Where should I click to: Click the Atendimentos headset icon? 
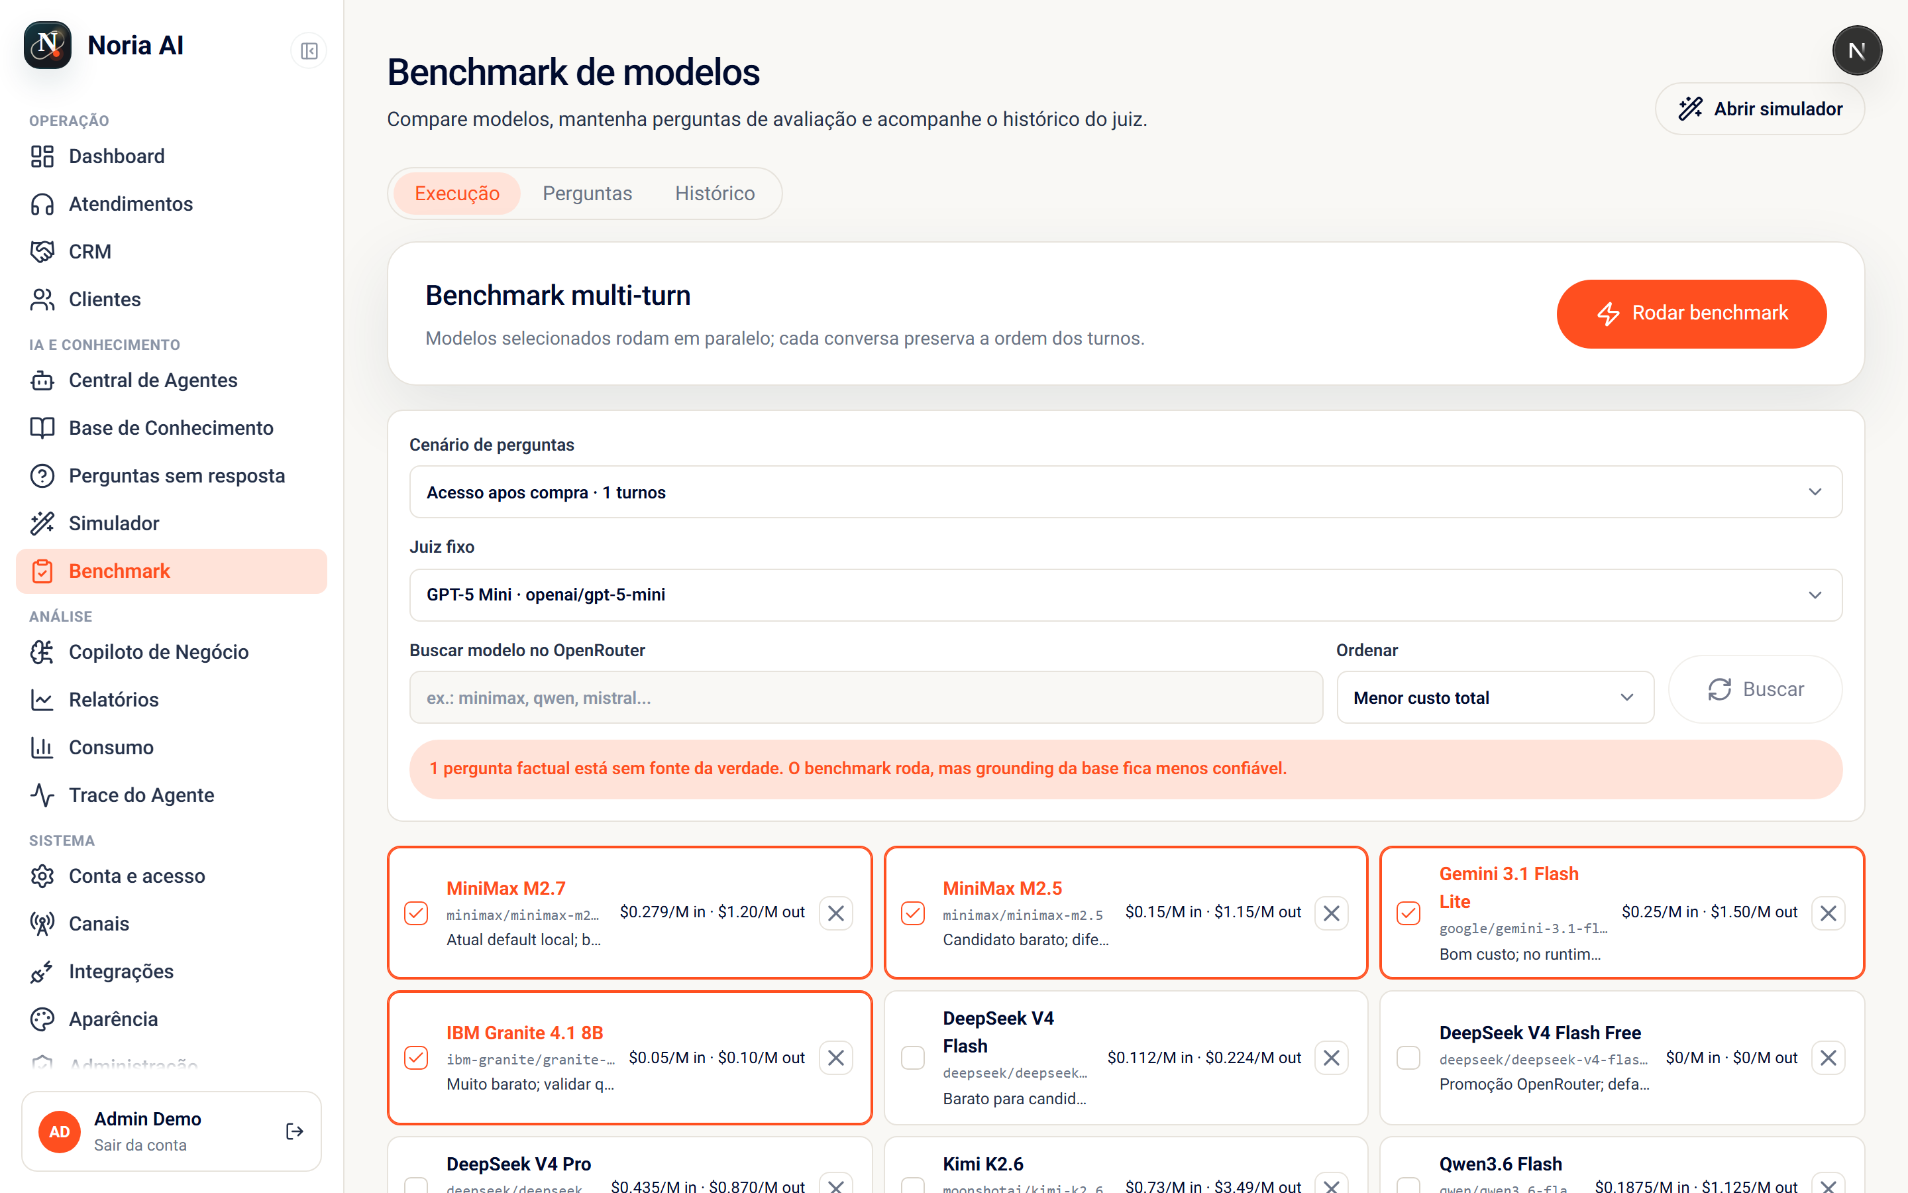tap(42, 204)
